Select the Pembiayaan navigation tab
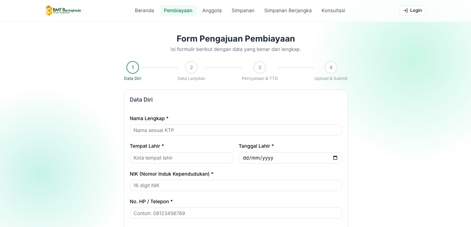Screen dimensions: 471x227 point(178,10)
